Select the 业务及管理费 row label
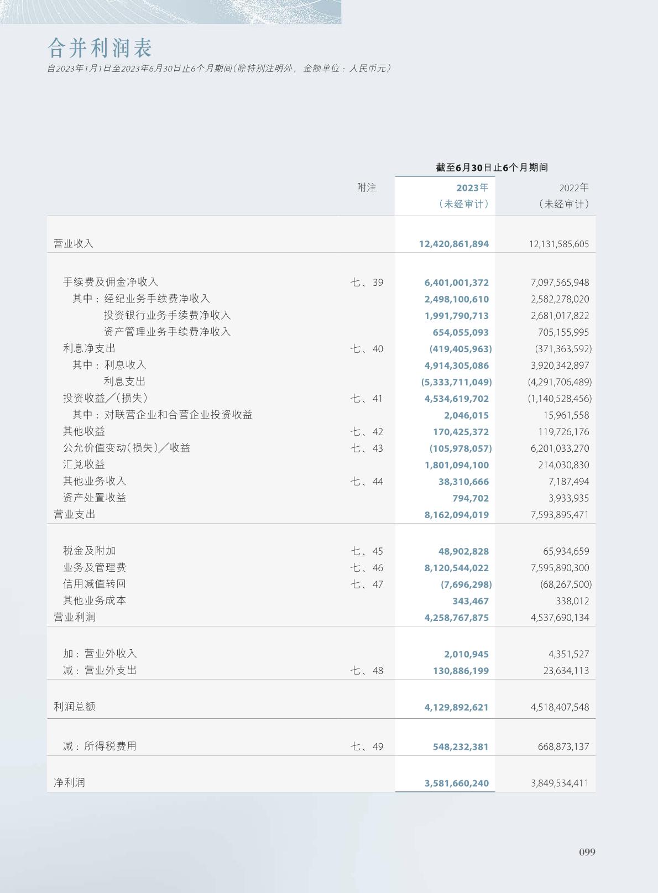Screen dimensions: 658x893 click(95, 568)
